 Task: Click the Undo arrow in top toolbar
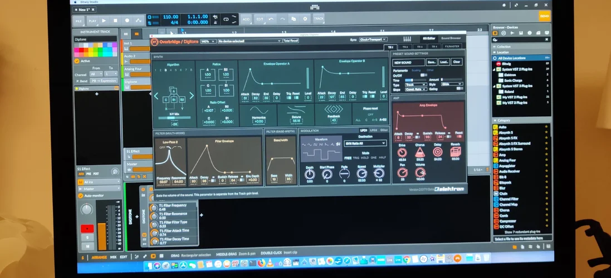[271, 19]
